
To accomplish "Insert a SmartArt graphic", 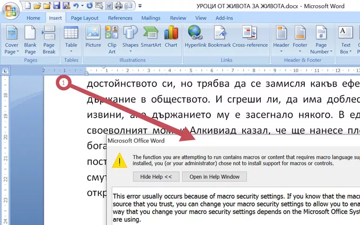I will tap(151, 37).
